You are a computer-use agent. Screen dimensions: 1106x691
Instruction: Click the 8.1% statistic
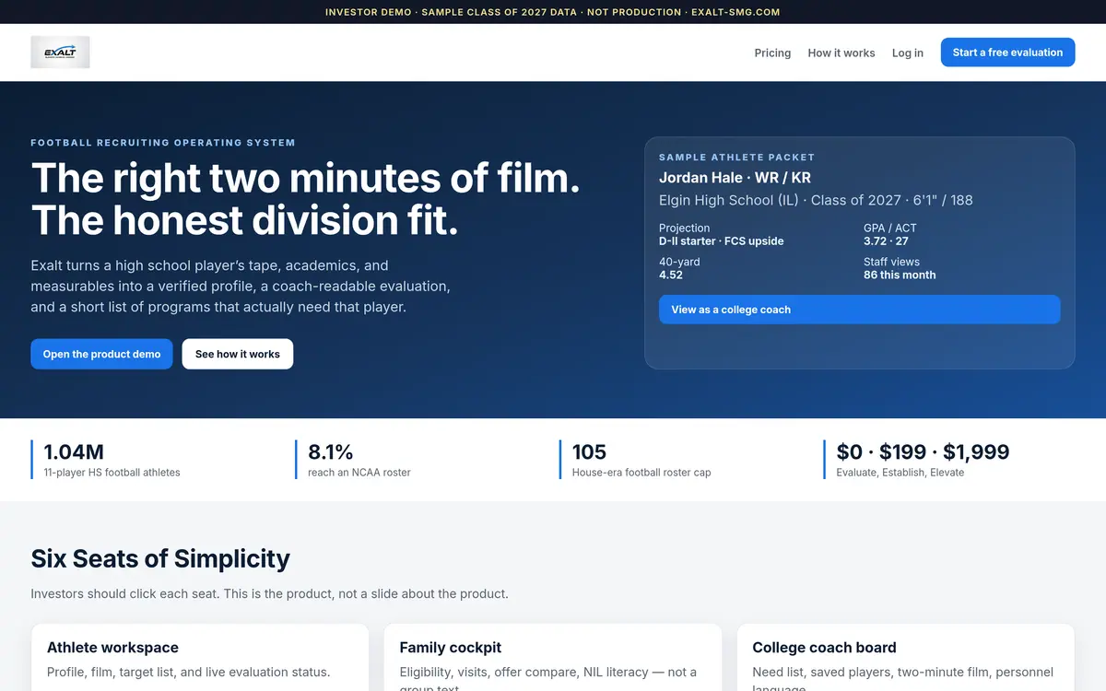pyautogui.click(x=331, y=451)
